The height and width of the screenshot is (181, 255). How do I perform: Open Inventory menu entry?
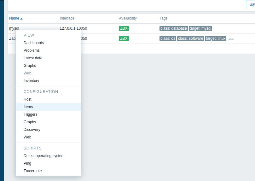pyautogui.click(x=31, y=81)
